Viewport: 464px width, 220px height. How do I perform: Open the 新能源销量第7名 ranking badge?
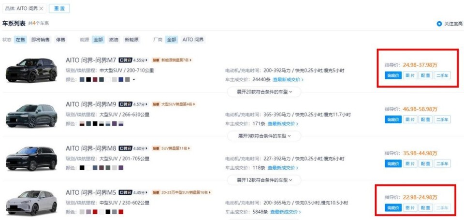tap(172, 60)
